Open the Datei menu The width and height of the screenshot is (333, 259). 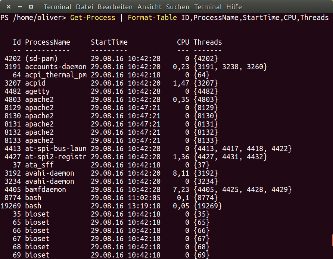[85, 7]
